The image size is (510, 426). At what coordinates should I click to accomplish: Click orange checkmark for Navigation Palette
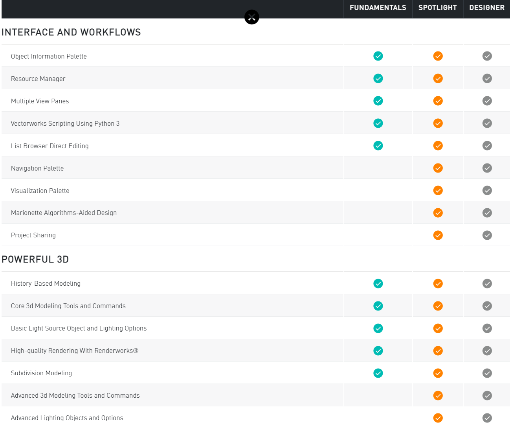tap(438, 168)
